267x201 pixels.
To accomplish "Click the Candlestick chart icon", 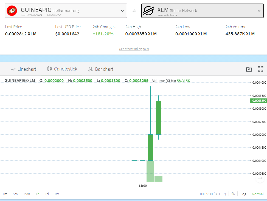I will (x=49, y=69).
